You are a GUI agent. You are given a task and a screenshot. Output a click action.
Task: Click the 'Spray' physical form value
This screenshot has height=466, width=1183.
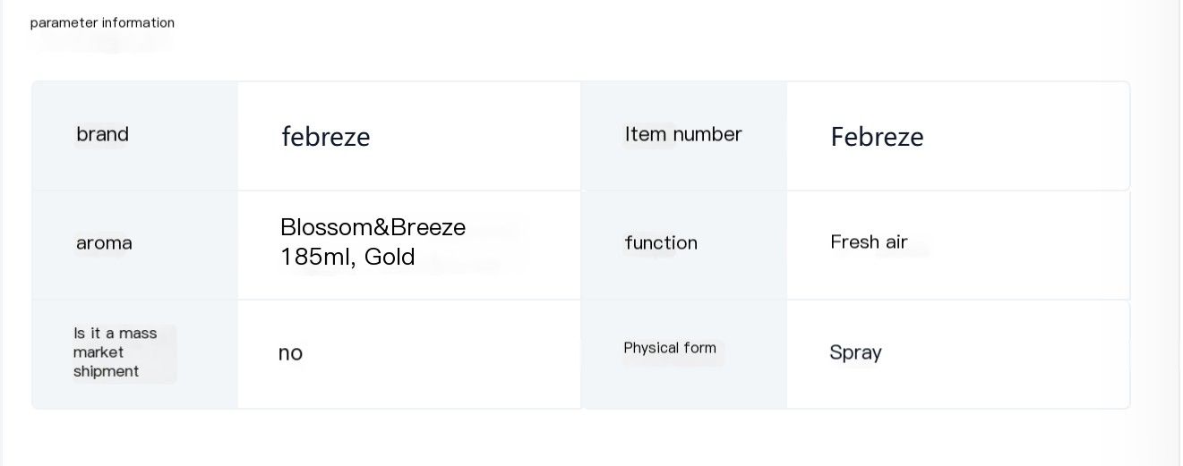855,352
